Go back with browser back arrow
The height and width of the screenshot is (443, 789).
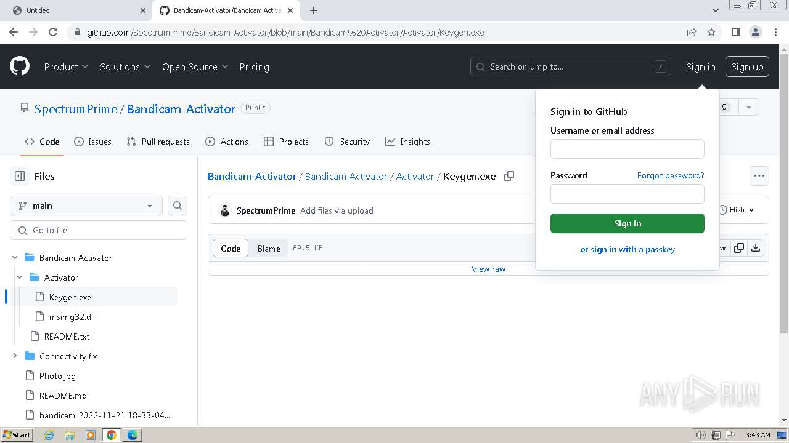(14, 32)
